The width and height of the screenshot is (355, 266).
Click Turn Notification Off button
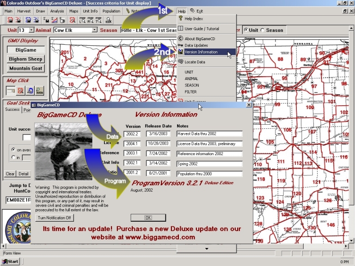click(55, 218)
